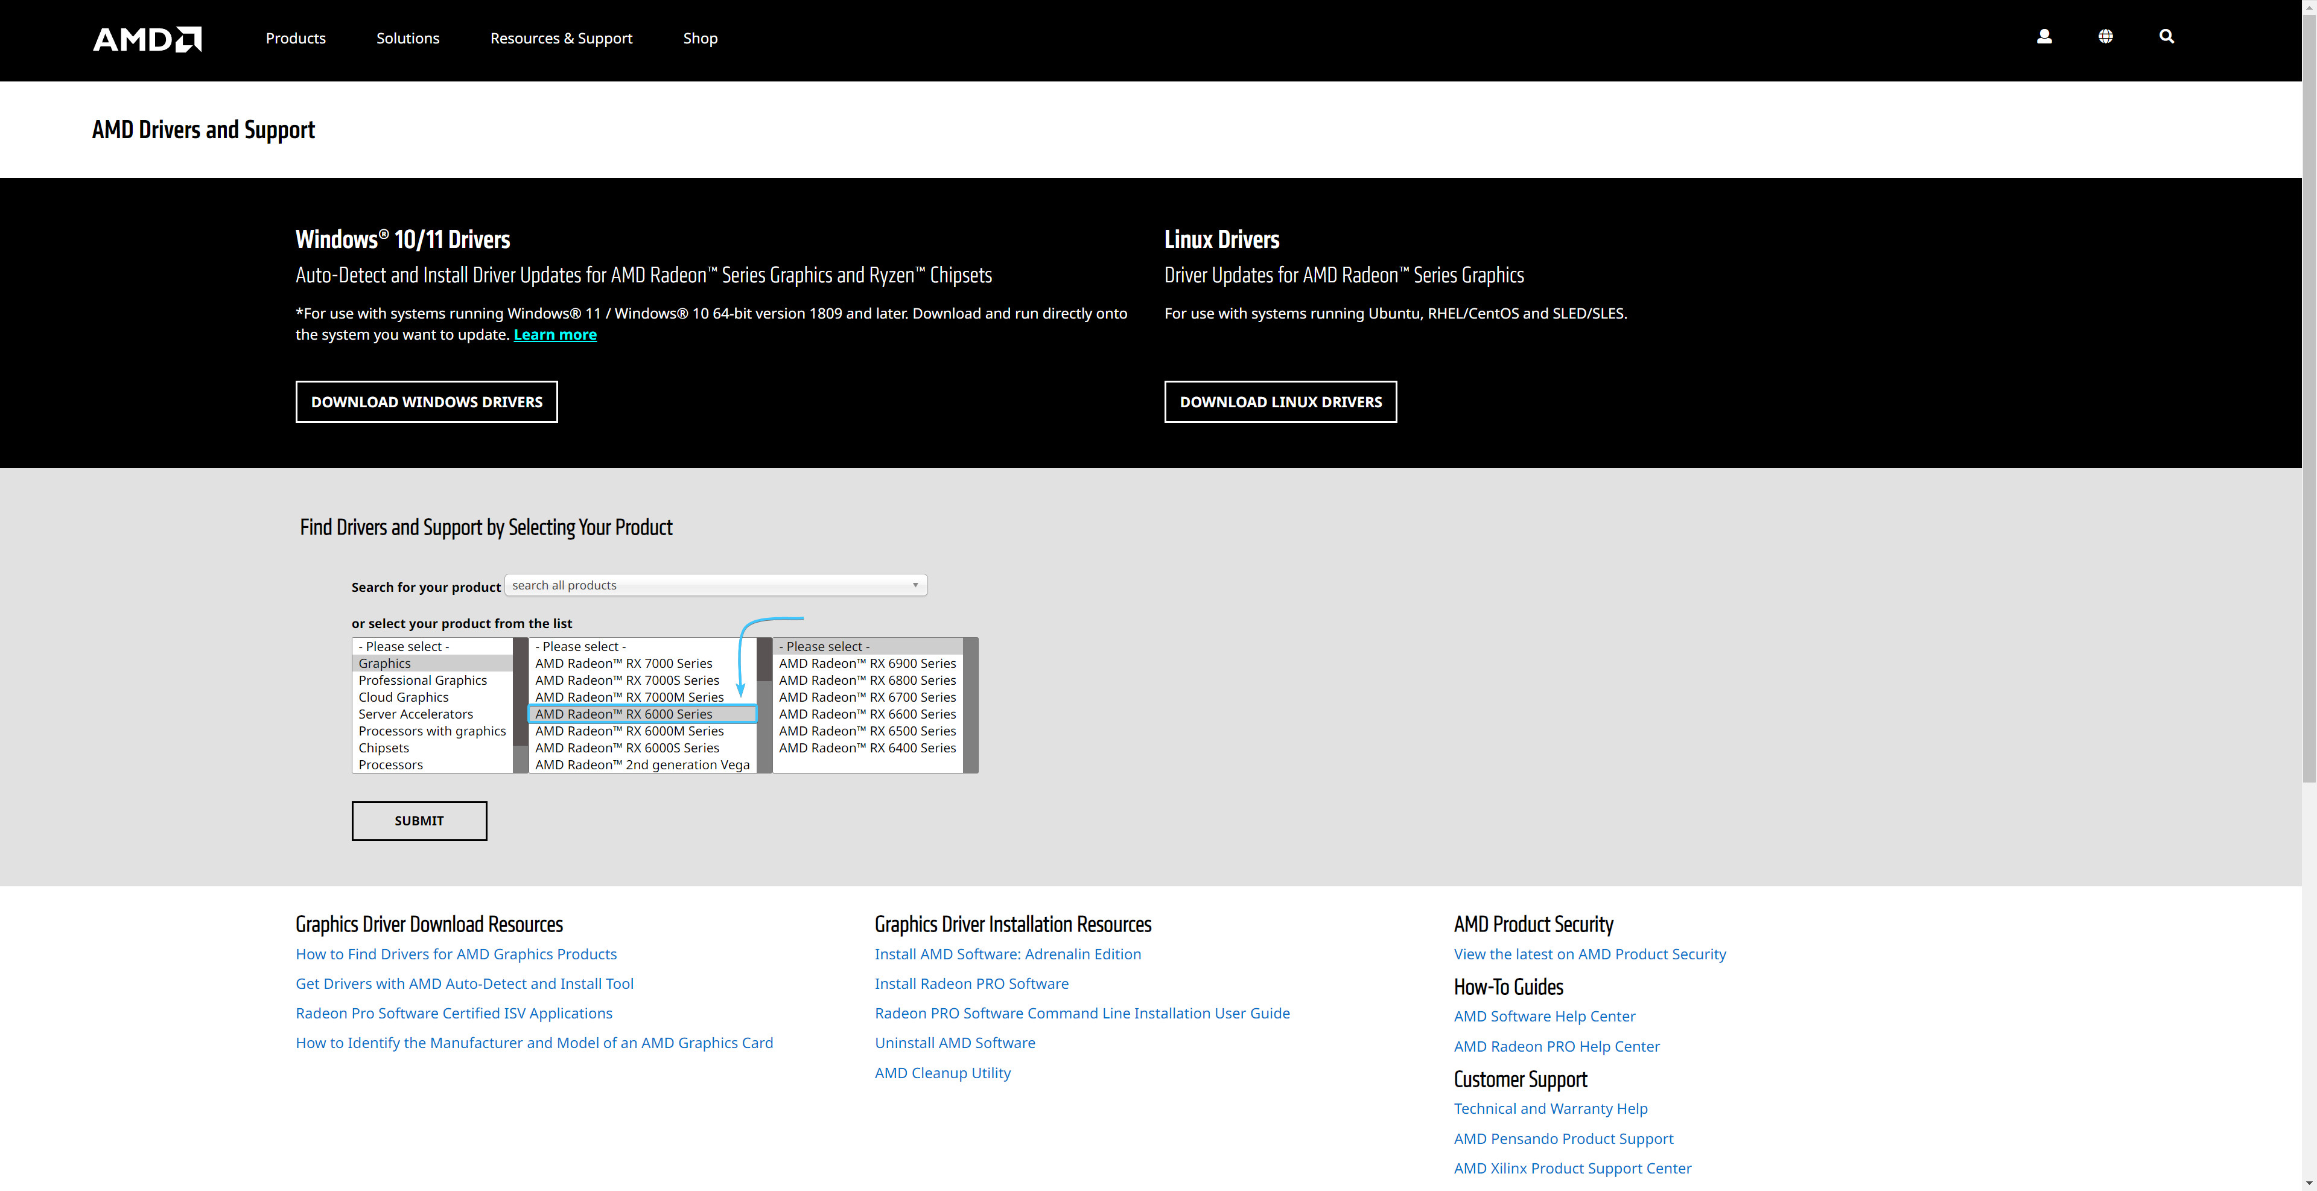This screenshot has height=1191, width=2317.
Task: Open the user account icon
Action: tap(2044, 37)
